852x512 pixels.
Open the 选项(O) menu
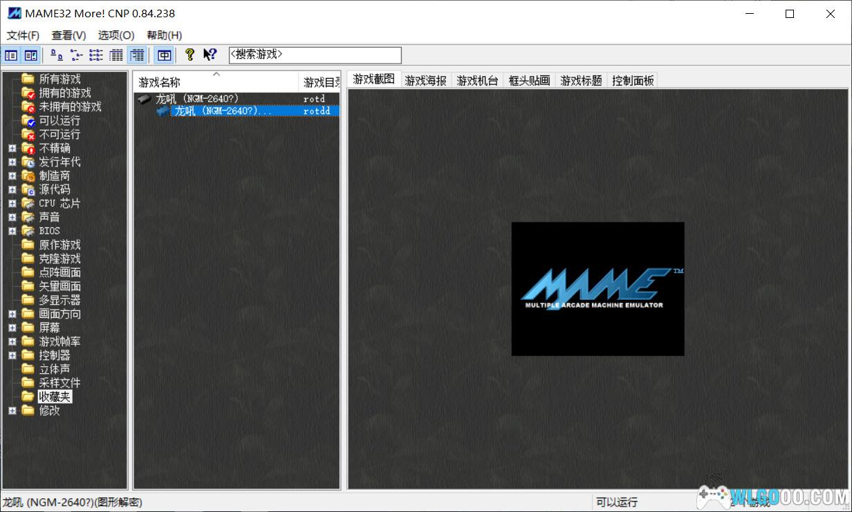coord(116,35)
